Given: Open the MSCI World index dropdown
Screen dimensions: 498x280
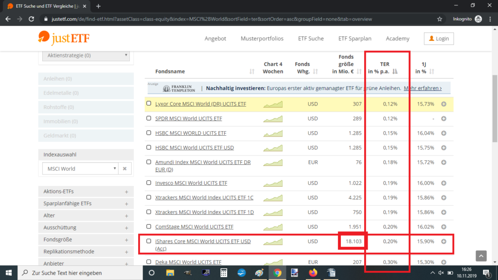Looking at the screenshot, I should [x=80, y=169].
